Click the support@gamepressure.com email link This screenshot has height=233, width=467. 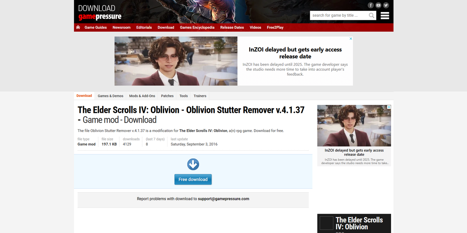[x=224, y=199]
